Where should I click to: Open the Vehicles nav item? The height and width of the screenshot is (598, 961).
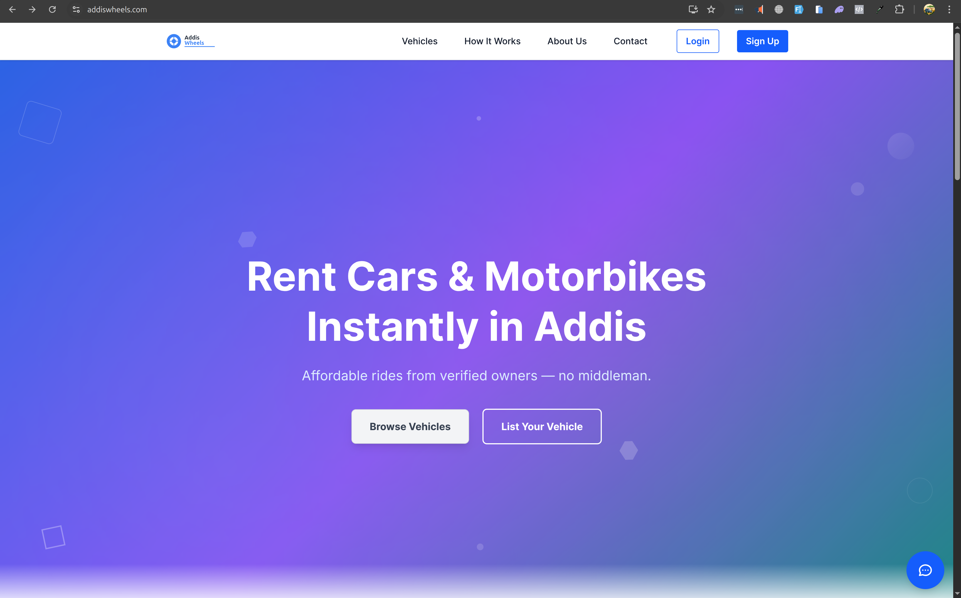point(420,41)
